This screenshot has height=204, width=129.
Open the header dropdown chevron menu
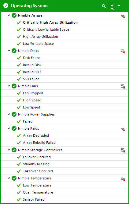(119, 6)
